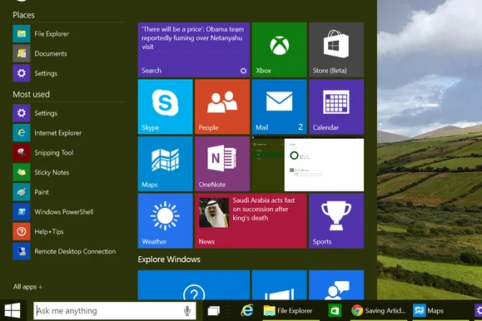Open the Xbox tile
Screen dimensions: 482x321
[x=279, y=49]
